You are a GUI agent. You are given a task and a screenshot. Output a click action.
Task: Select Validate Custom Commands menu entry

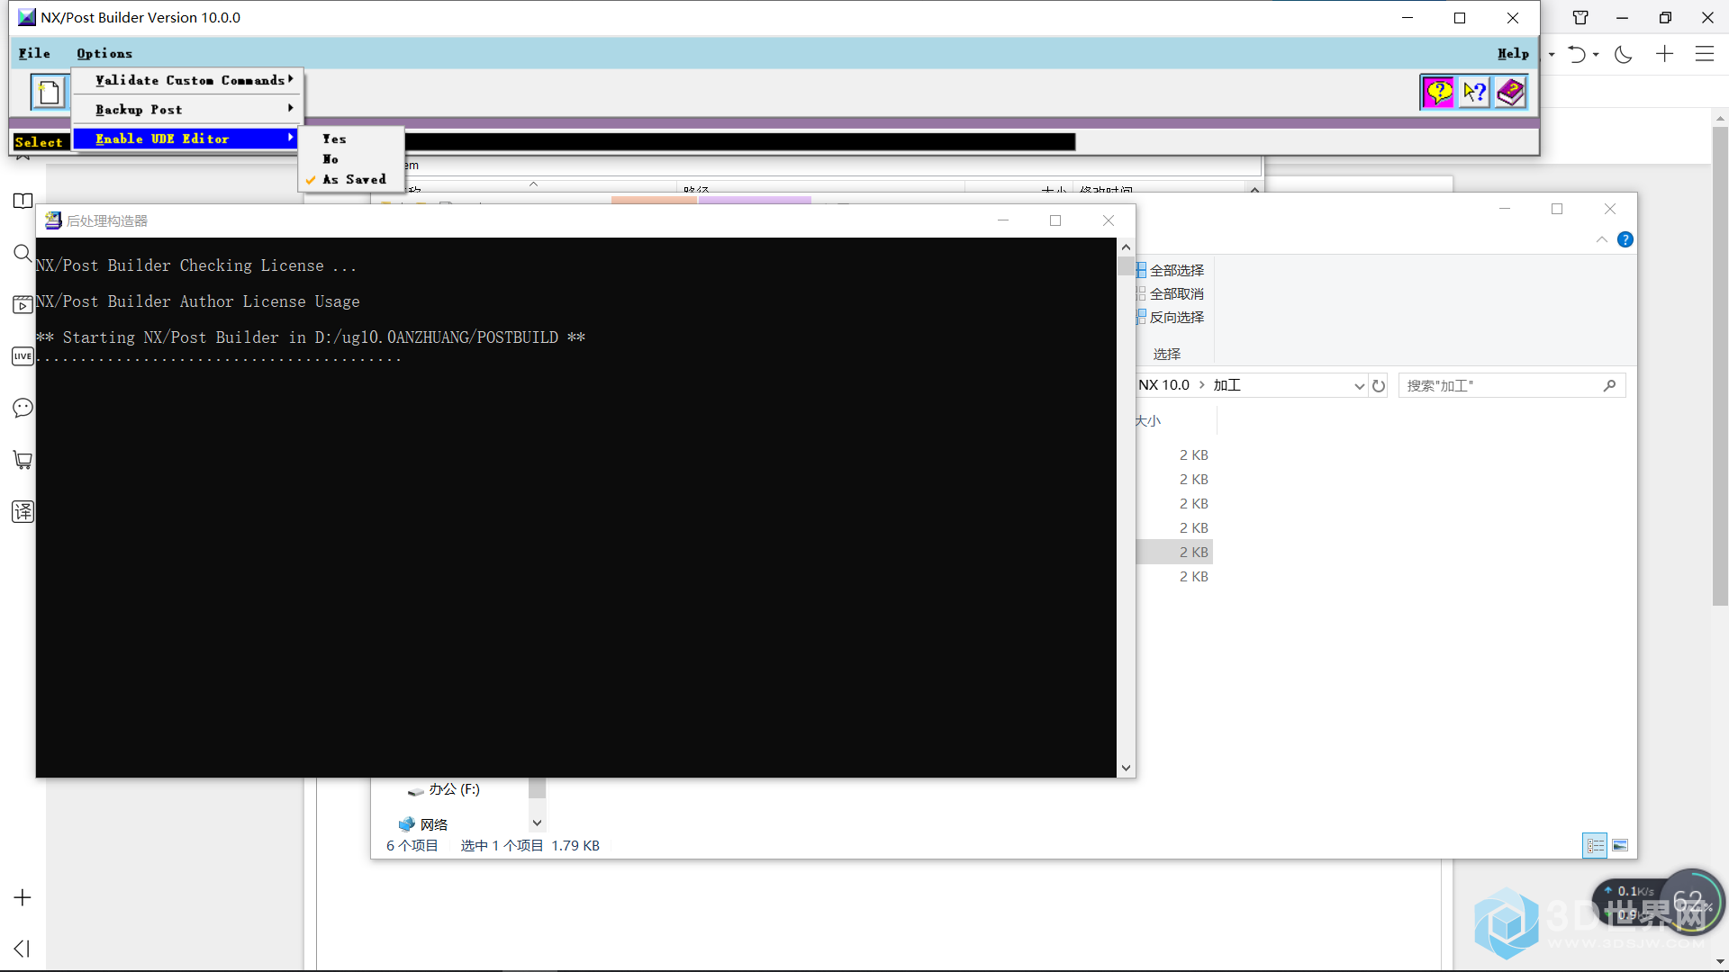point(187,80)
